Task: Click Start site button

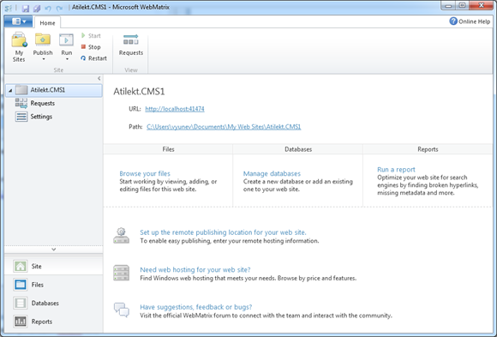Action: point(91,35)
